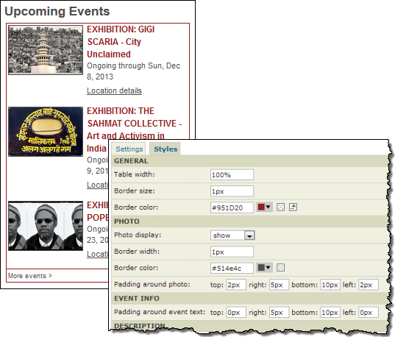Click photo padding right field
Screen dimensions: 395x337
279,285
